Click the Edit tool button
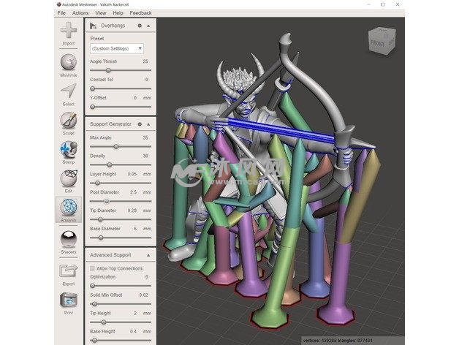 point(68,179)
